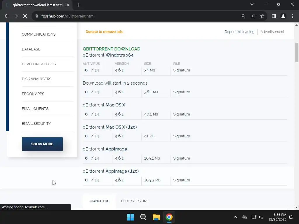Open the EMAIL CLIENTS category

[x=35, y=108]
